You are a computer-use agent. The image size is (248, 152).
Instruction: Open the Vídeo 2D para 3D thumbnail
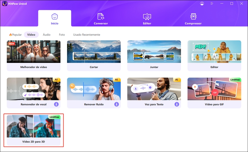click(34, 126)
